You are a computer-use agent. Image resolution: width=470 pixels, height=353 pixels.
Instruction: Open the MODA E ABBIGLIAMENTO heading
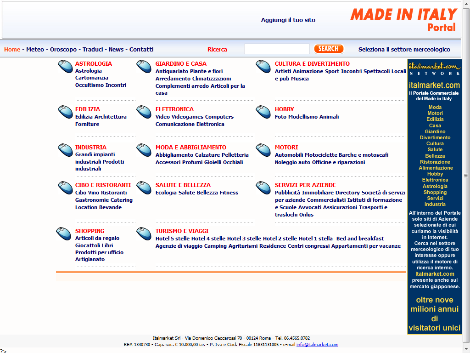190,148
